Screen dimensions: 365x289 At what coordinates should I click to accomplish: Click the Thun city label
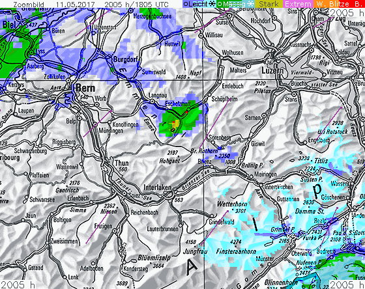(x=122, y=163)
